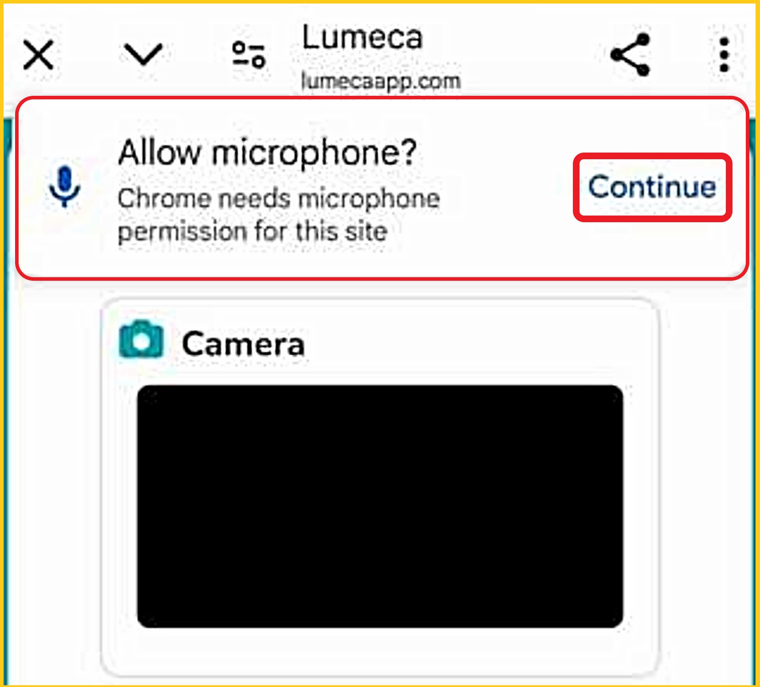Screen dimensions: 760x687
Task: Open site settings tune icon
Action: click(249, 55)
